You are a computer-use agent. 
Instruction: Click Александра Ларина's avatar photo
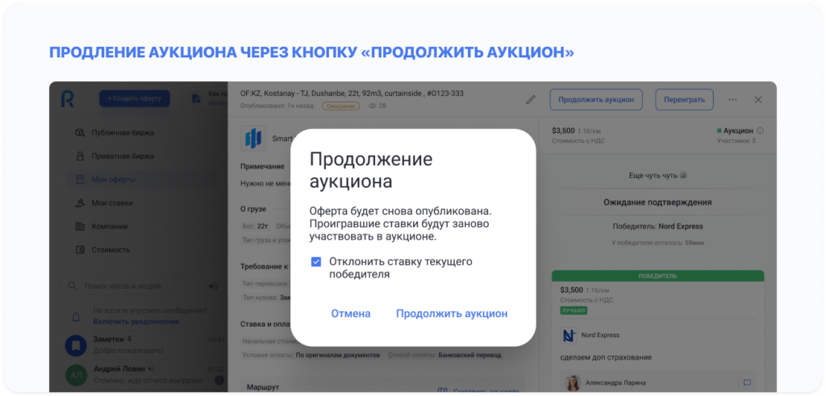[x=573, y=383]
